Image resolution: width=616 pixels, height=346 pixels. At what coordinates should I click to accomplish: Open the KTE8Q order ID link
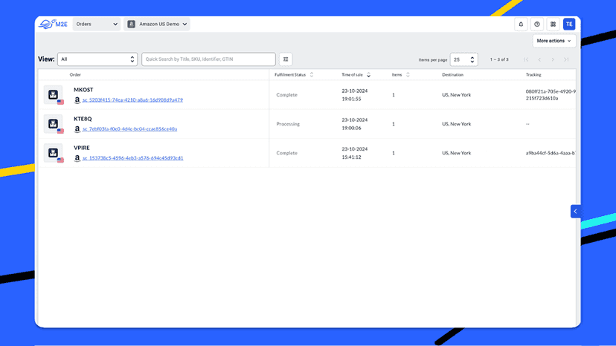pos(129,129)
